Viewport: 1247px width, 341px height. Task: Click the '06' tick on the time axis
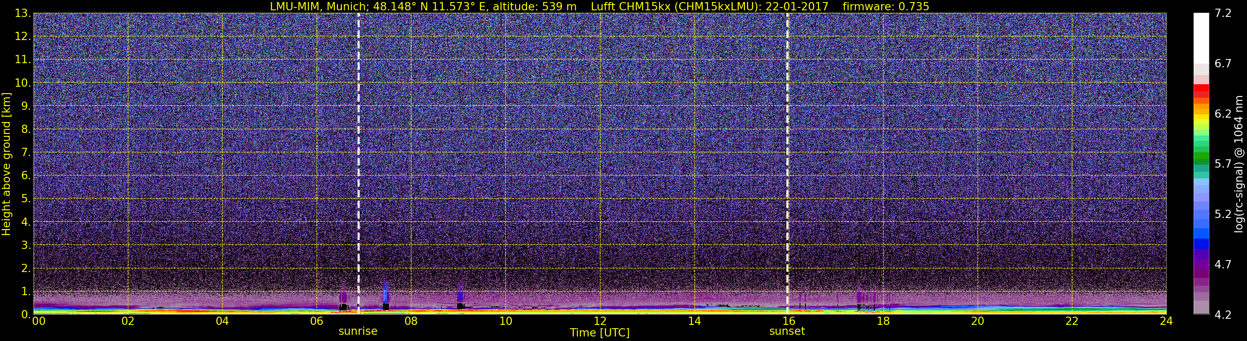(x=317, y=321)
